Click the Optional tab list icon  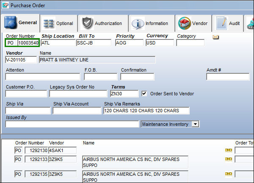[48, 23]
